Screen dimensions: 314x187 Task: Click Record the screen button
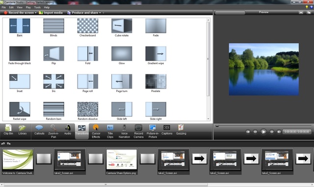tap(19, 13)
